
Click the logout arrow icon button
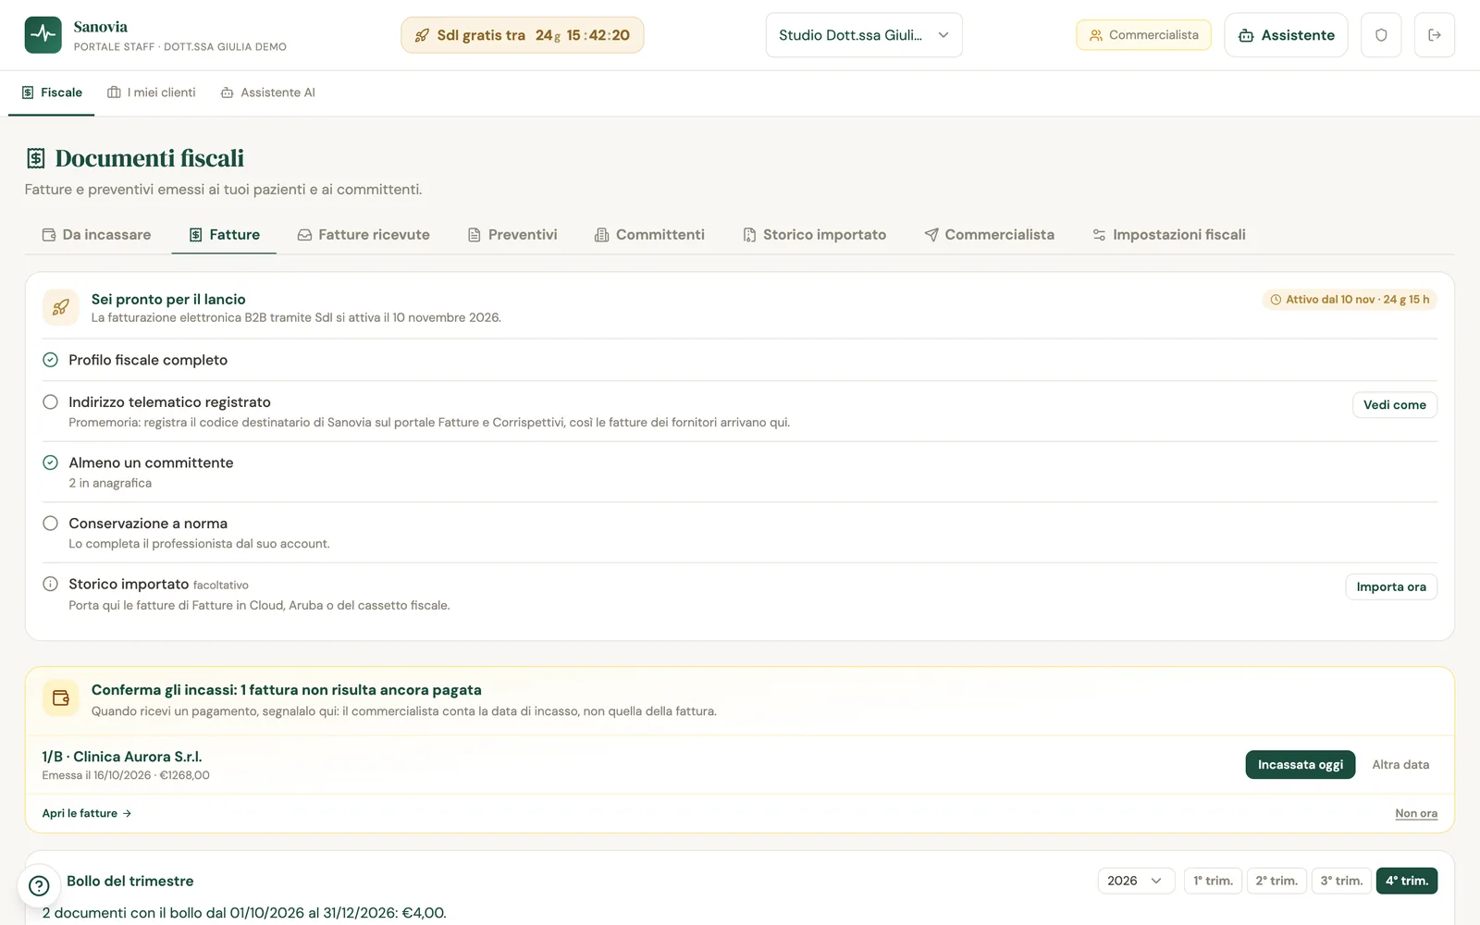1435,35
